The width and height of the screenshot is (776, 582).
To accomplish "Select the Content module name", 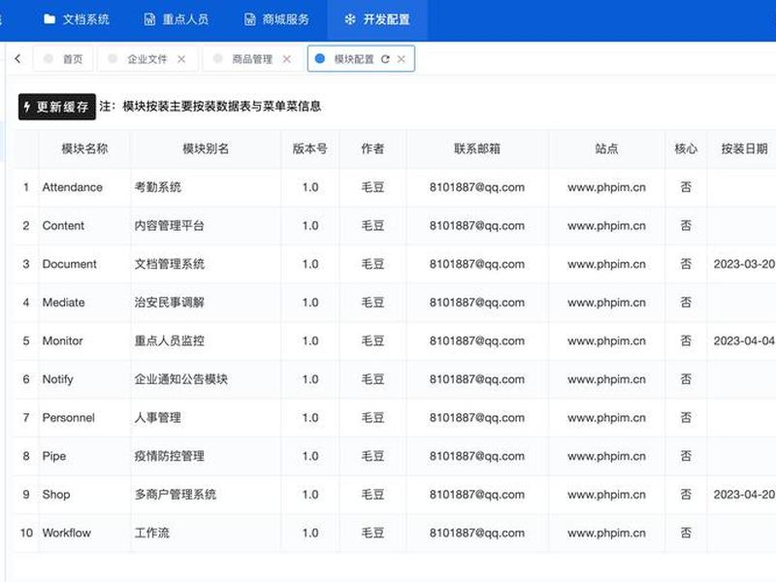I will tap(63, 226).
